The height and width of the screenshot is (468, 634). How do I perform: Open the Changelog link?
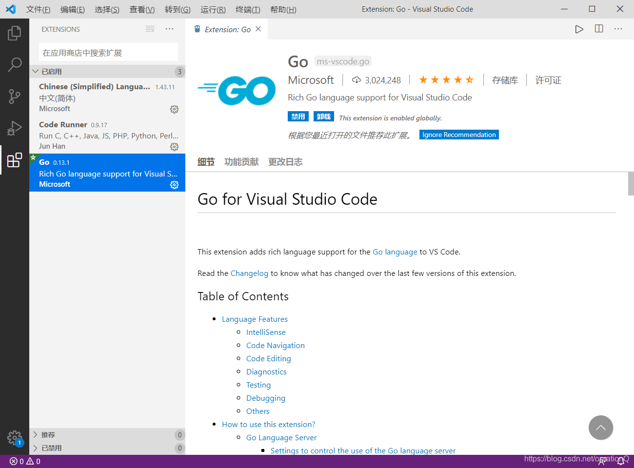(x=249, y=273)
